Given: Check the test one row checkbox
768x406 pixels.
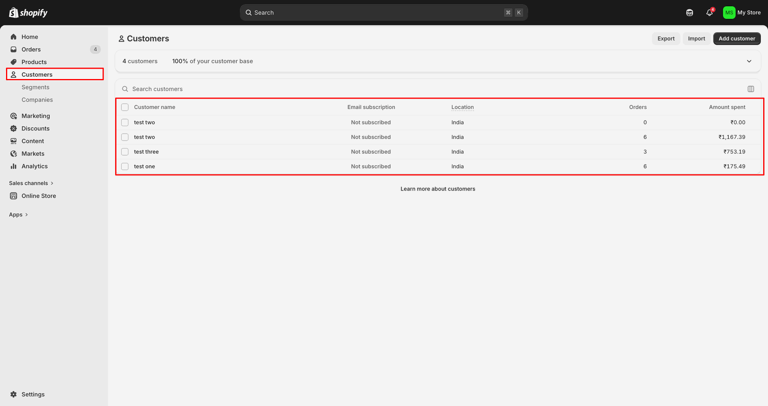Looking at the screenshot, I should click(125, 166).
